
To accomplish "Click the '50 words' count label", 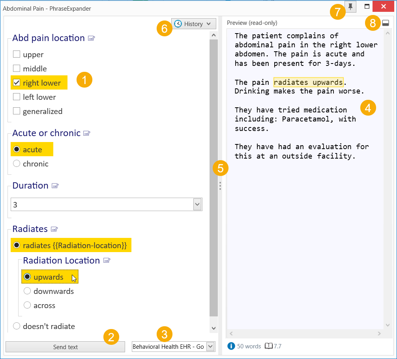I will point(249,346).
